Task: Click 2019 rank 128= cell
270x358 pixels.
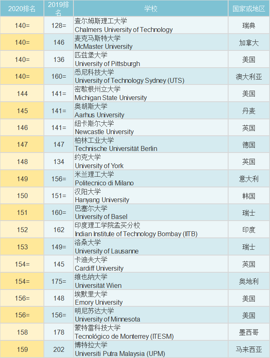Action: click(x=59, y=25)
